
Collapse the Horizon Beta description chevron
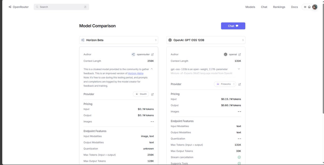tap(152, 69)
